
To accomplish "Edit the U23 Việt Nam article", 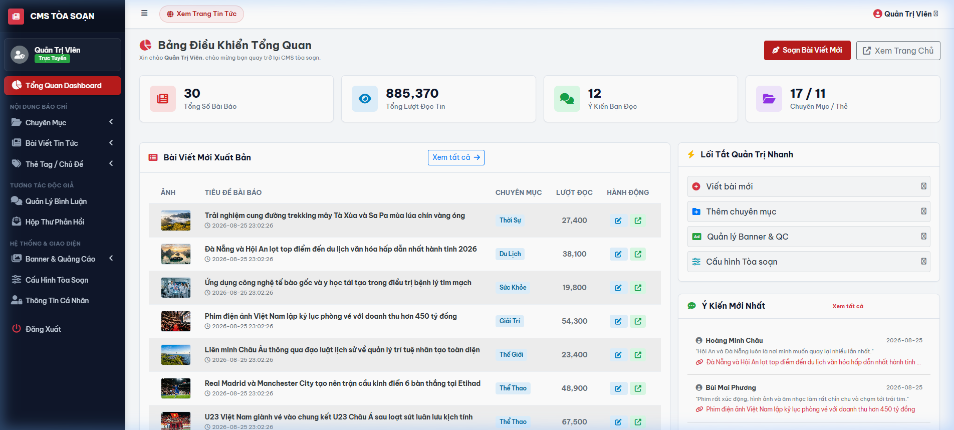I will [618, 422].
